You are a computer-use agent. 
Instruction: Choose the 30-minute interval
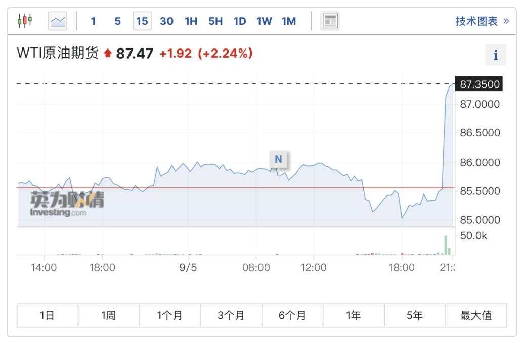click(x=166, y=21)
